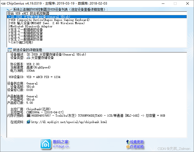Select the MOSART 2.4G Wireless Mouse row
Image resolution: width=194 pixels, height=152 pixels.
pos(97,23)
